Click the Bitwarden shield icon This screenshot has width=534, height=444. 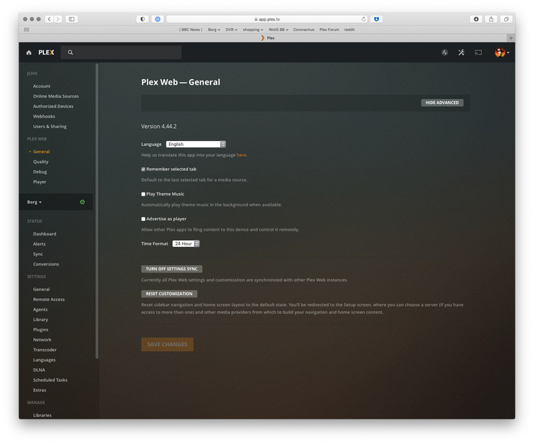tap(376, 19)
